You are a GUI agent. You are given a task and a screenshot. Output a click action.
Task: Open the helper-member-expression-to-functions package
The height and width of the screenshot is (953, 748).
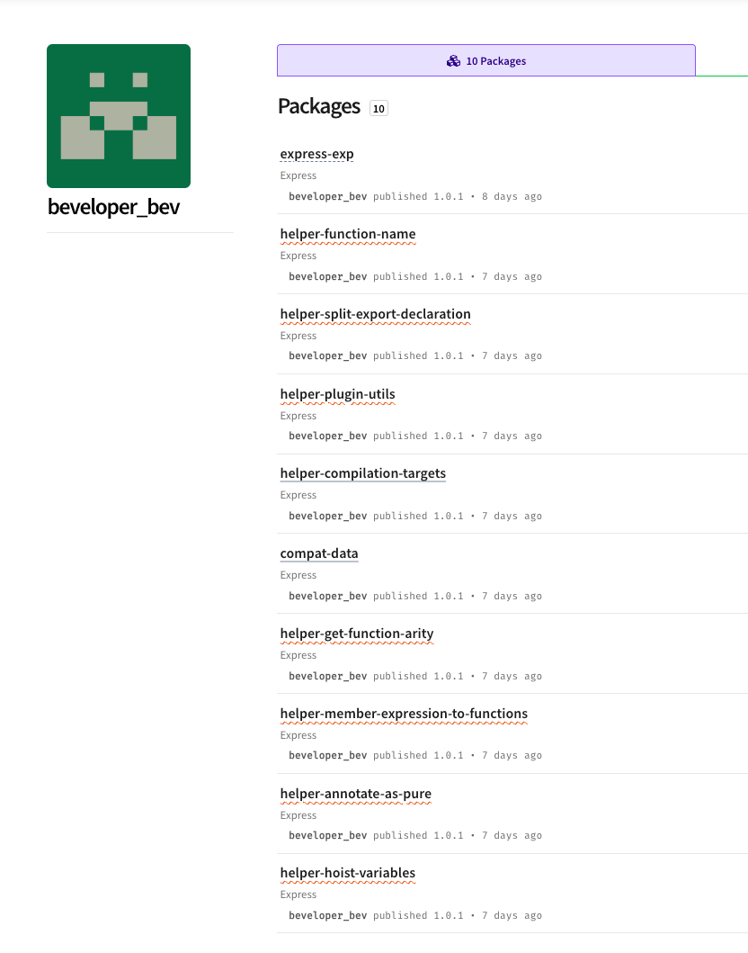tap(404, 714)
